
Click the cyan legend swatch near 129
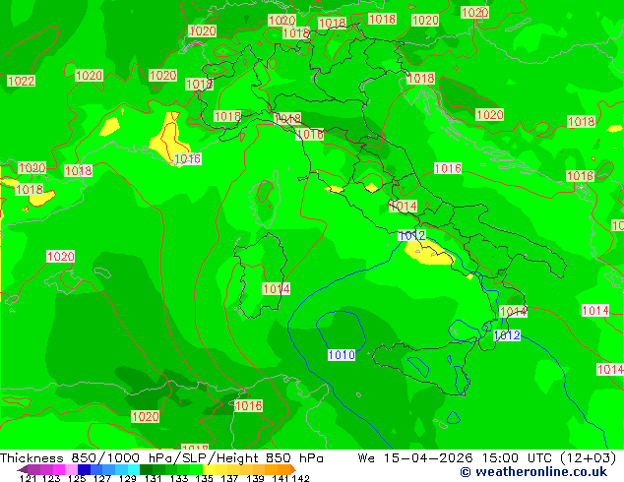[x=134, y=469]
